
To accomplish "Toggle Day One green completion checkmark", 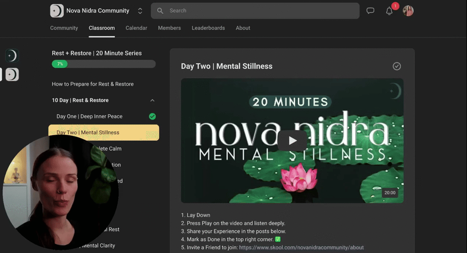I will pos(152,116).
